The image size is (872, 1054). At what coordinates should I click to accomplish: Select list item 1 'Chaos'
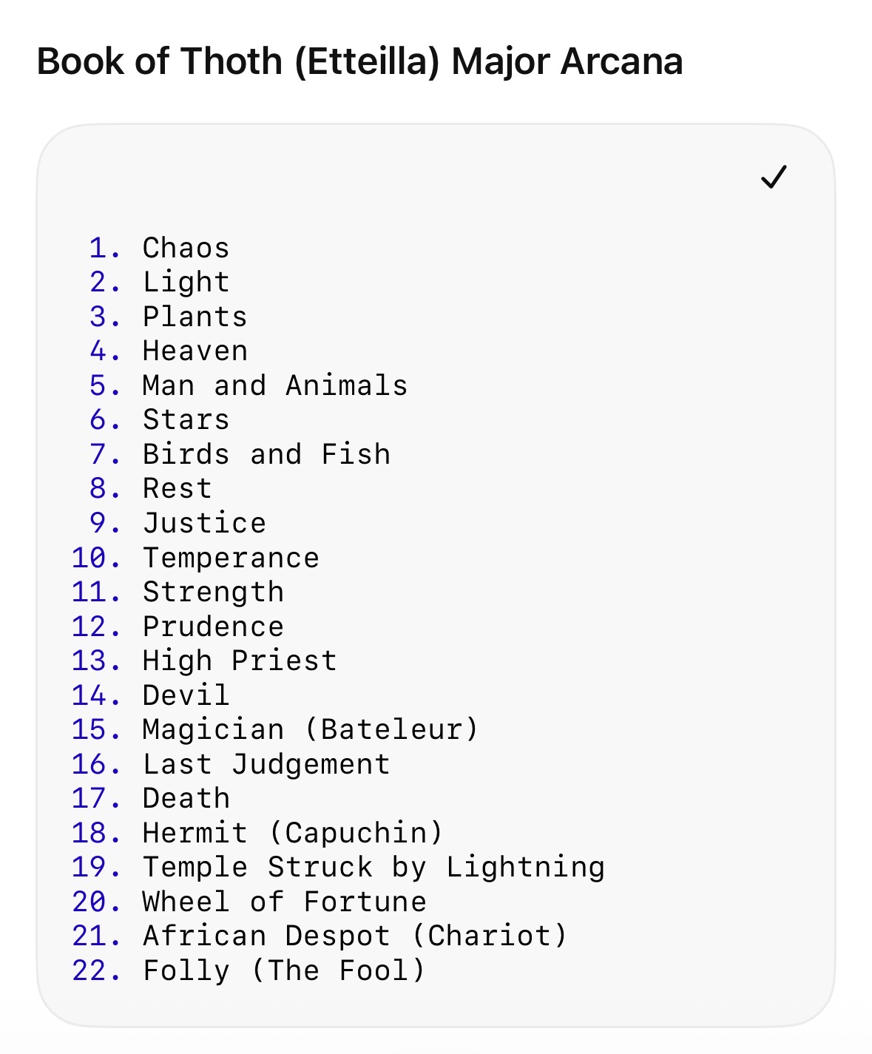(186, 248)
